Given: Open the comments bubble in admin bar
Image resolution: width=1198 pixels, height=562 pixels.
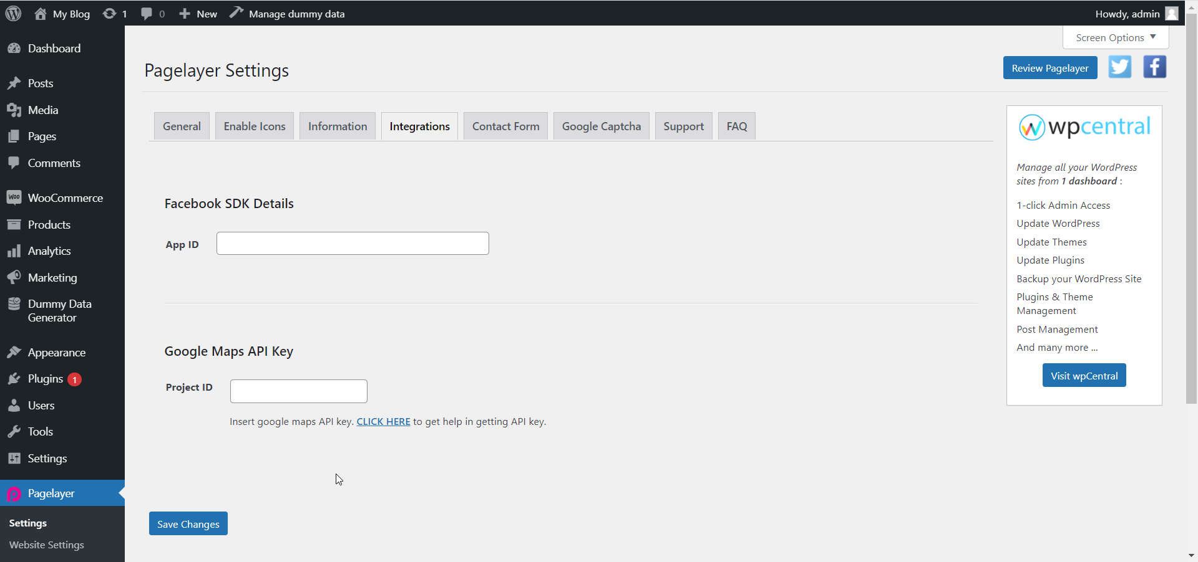Looking at the screenshot, I should pos(147,13).
